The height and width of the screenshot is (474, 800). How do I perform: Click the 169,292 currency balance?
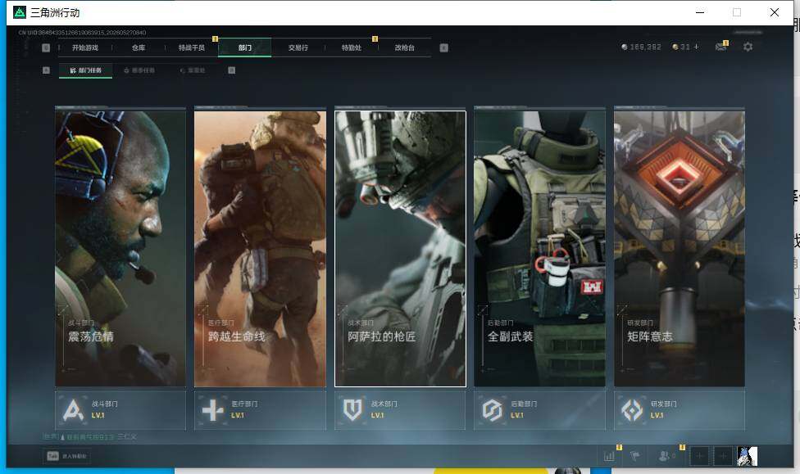[x=641, y=47]
